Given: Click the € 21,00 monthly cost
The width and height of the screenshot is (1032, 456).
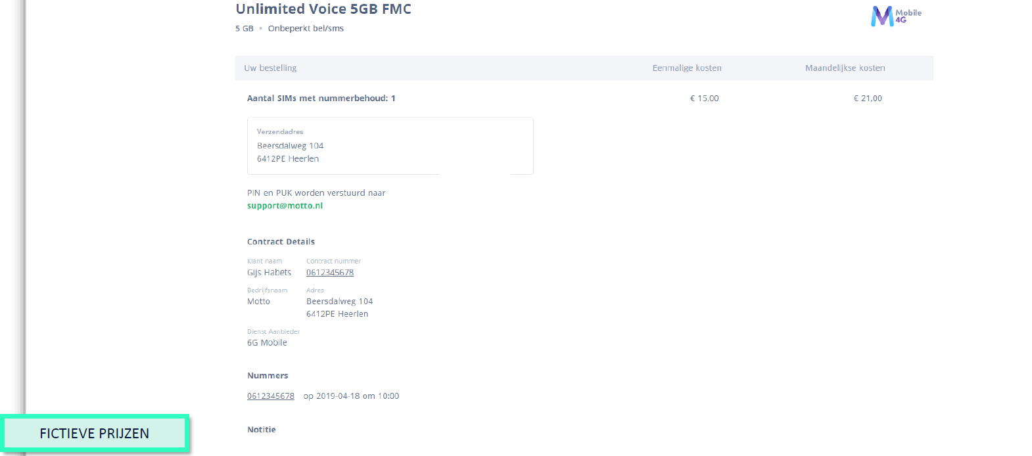Looking at the screenshot, I should (868, 99).
